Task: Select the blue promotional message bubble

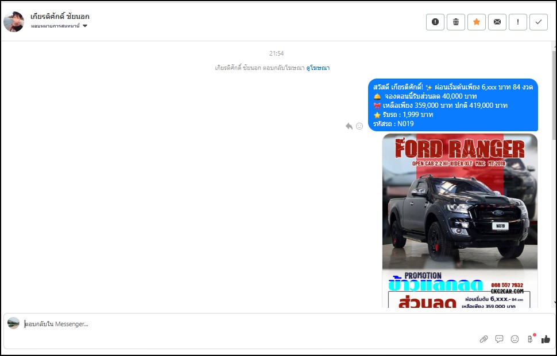Action: 453,105
